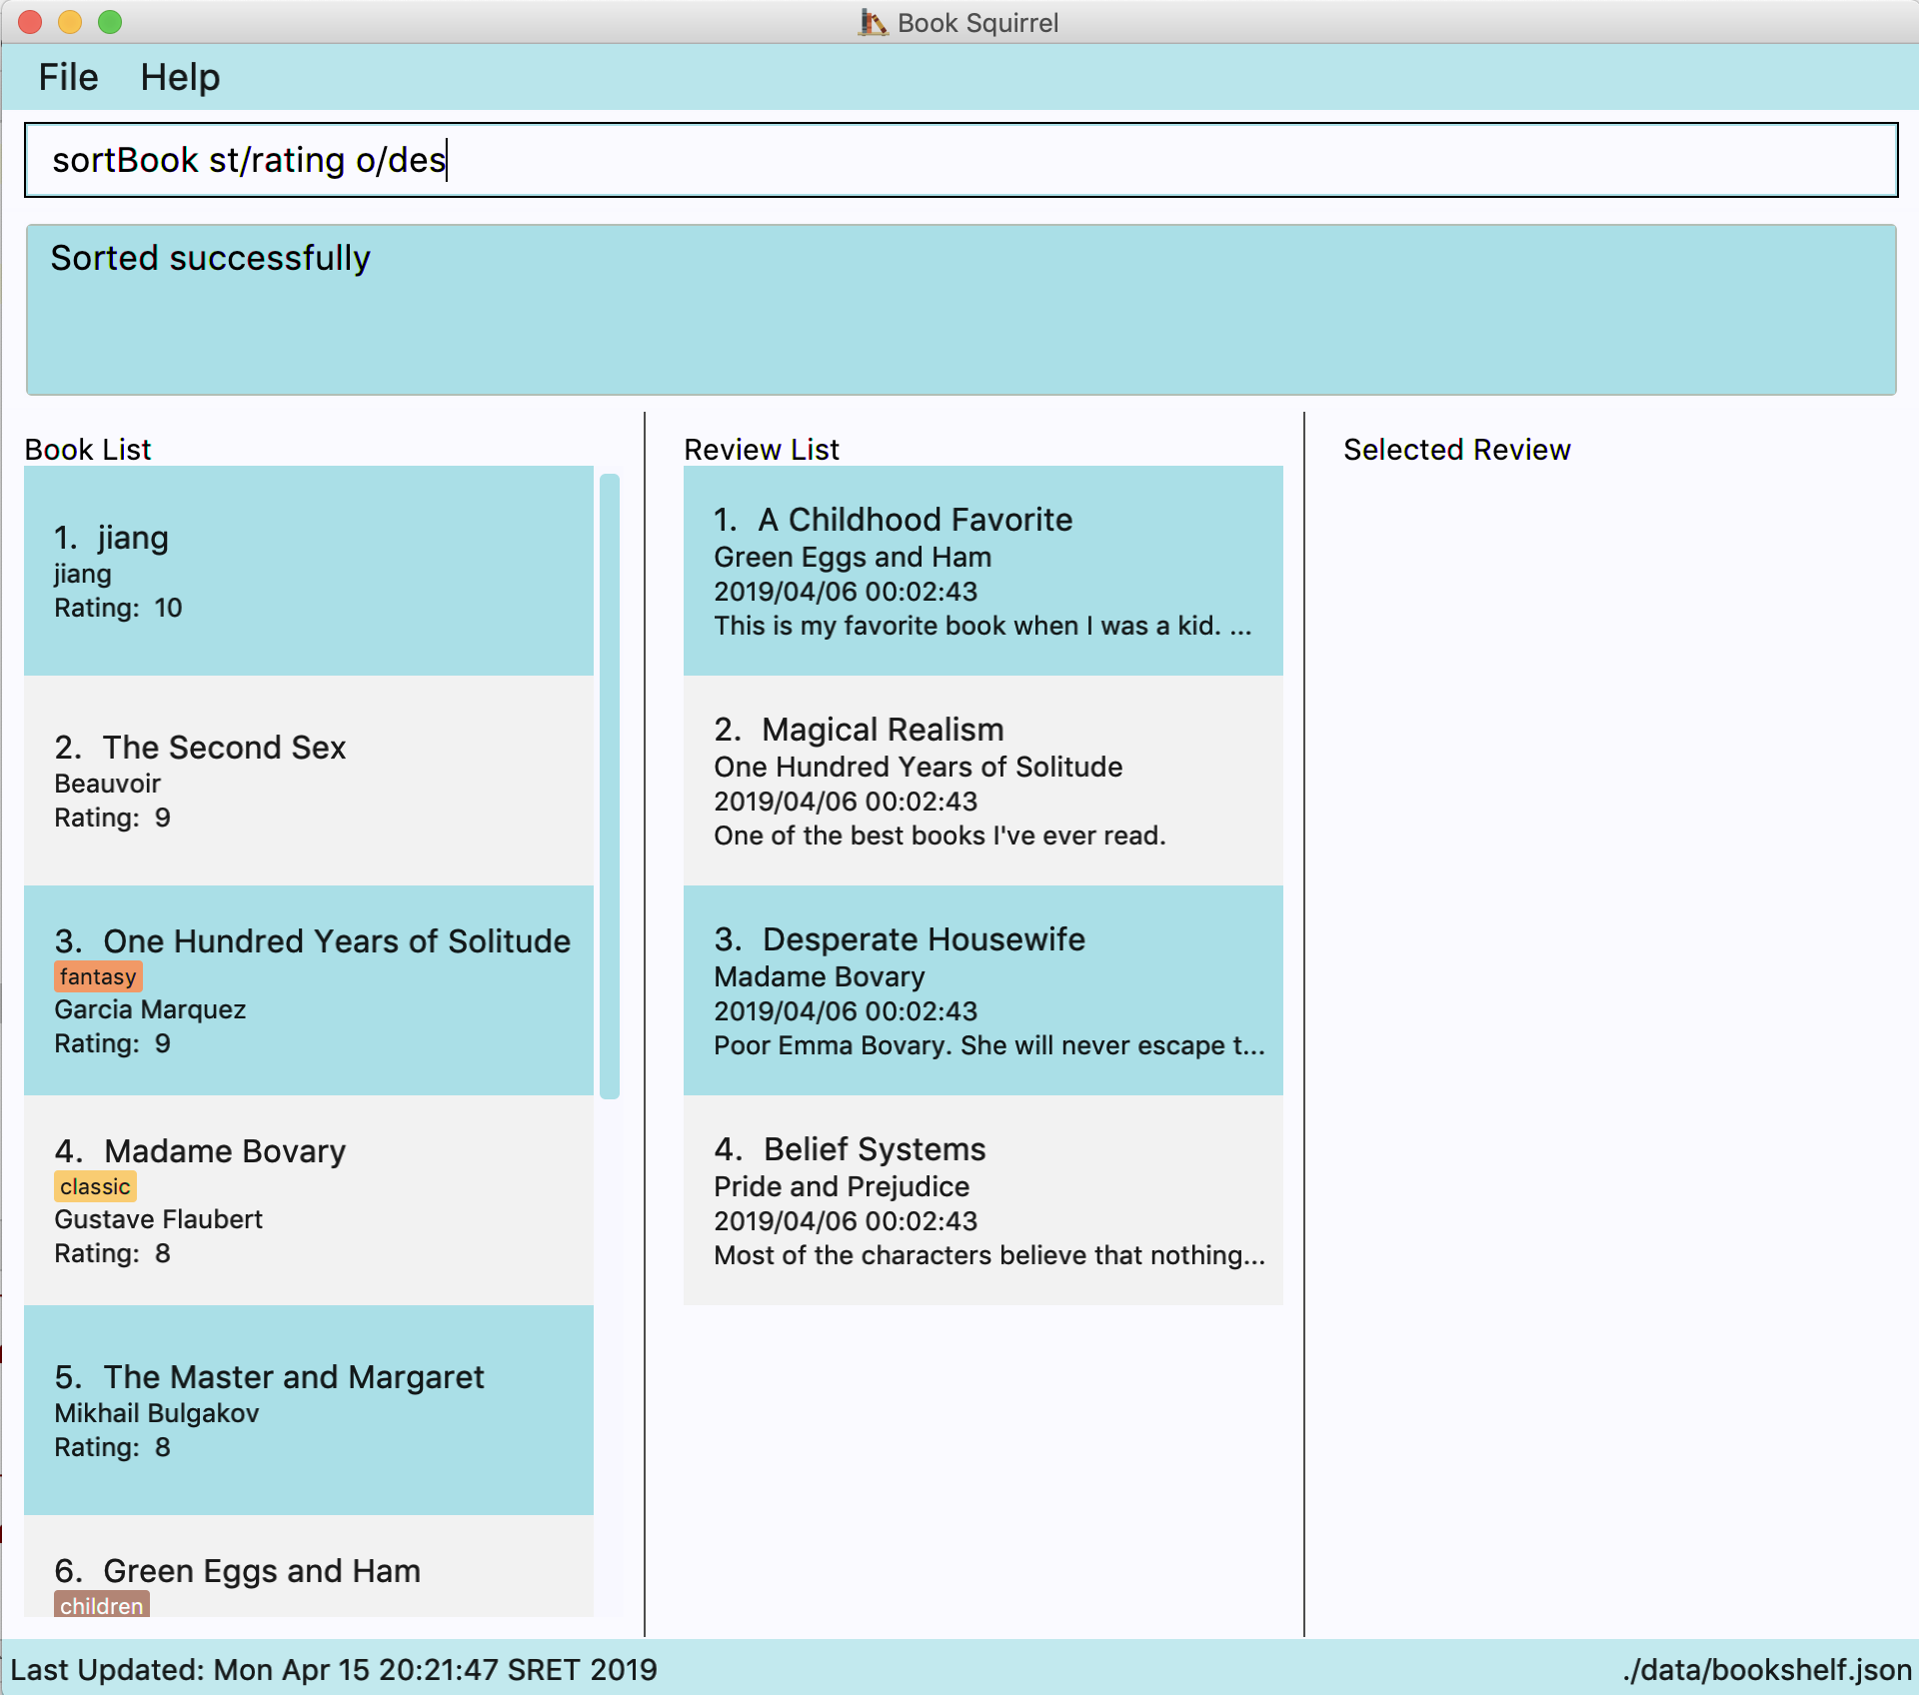Select book 1 jiang in Book List
The image size is (1919, 1695).
(x=309, y=571)
